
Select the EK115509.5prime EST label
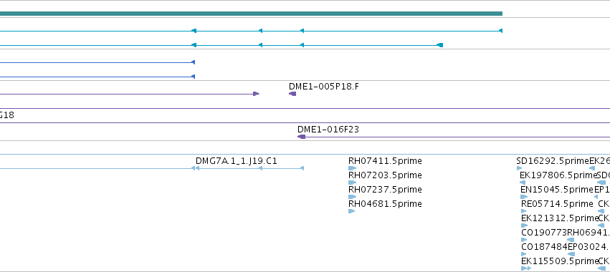pyautogui.click(x=559, y=261)
